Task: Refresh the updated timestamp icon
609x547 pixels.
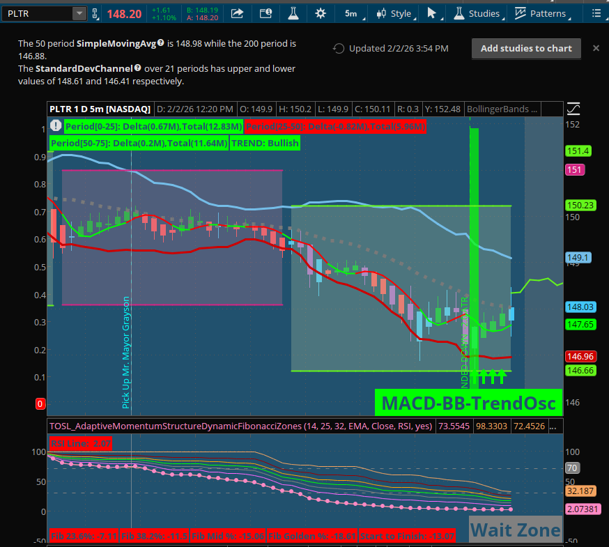Action: pyautogui.click(x=339, y=49)
